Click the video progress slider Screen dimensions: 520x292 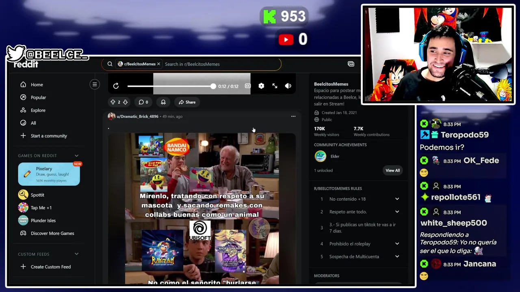coord(171,86)
